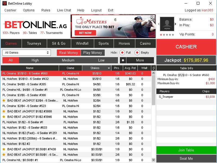The height and width of the screenshot is (163, 217).
Task: Switch to the Horses tab
Action: coord(124,43)
